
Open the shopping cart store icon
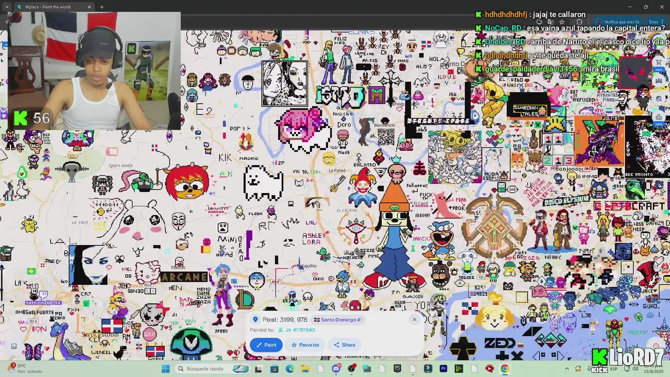click(658, 63)
